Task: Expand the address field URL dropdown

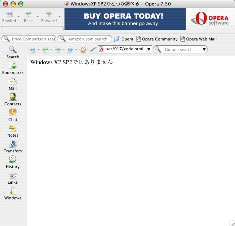Action: pyautogui.click(x=149, y=49)
